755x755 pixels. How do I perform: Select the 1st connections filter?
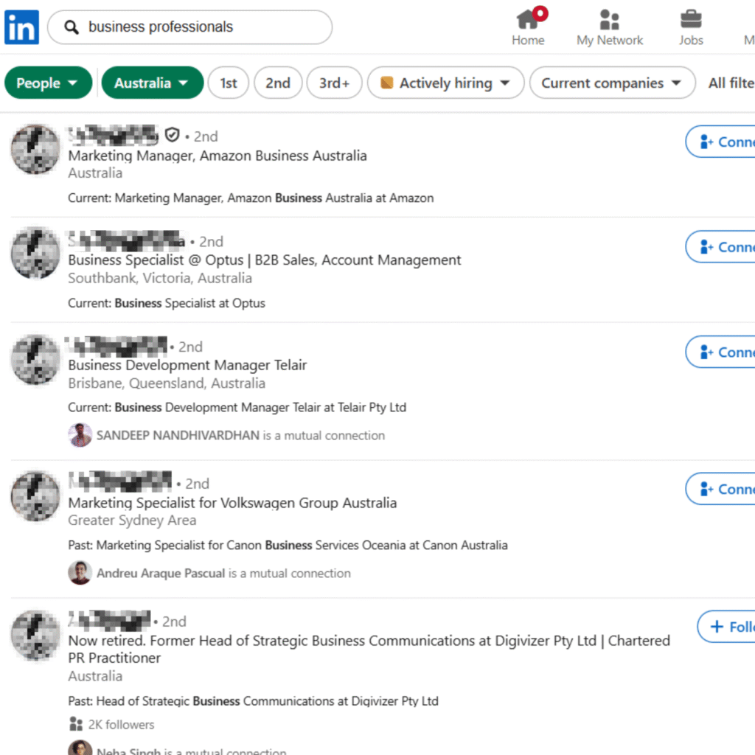click(228, 83)
